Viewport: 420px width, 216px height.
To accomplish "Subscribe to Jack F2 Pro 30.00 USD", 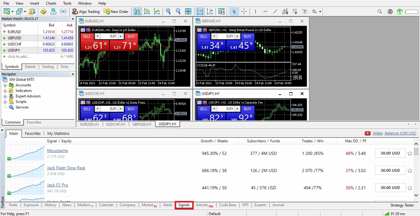I will pos(390,187).
